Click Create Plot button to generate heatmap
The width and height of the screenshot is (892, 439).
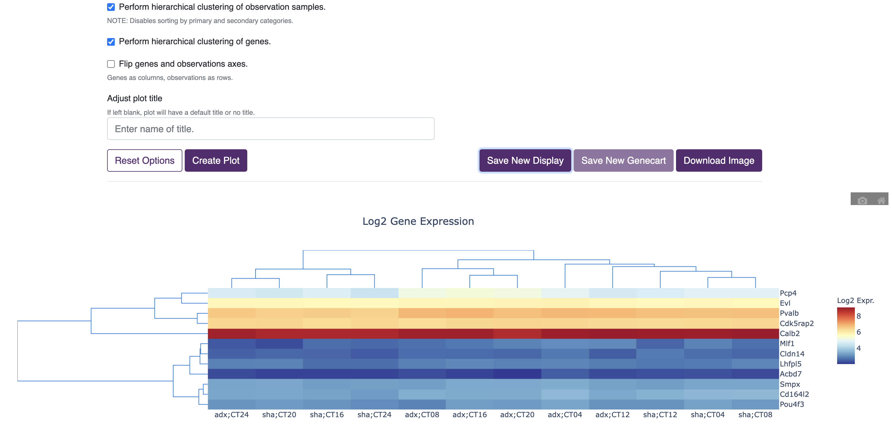coord(216,160)
